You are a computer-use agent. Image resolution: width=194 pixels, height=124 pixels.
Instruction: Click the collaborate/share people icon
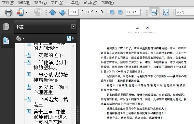21,12
